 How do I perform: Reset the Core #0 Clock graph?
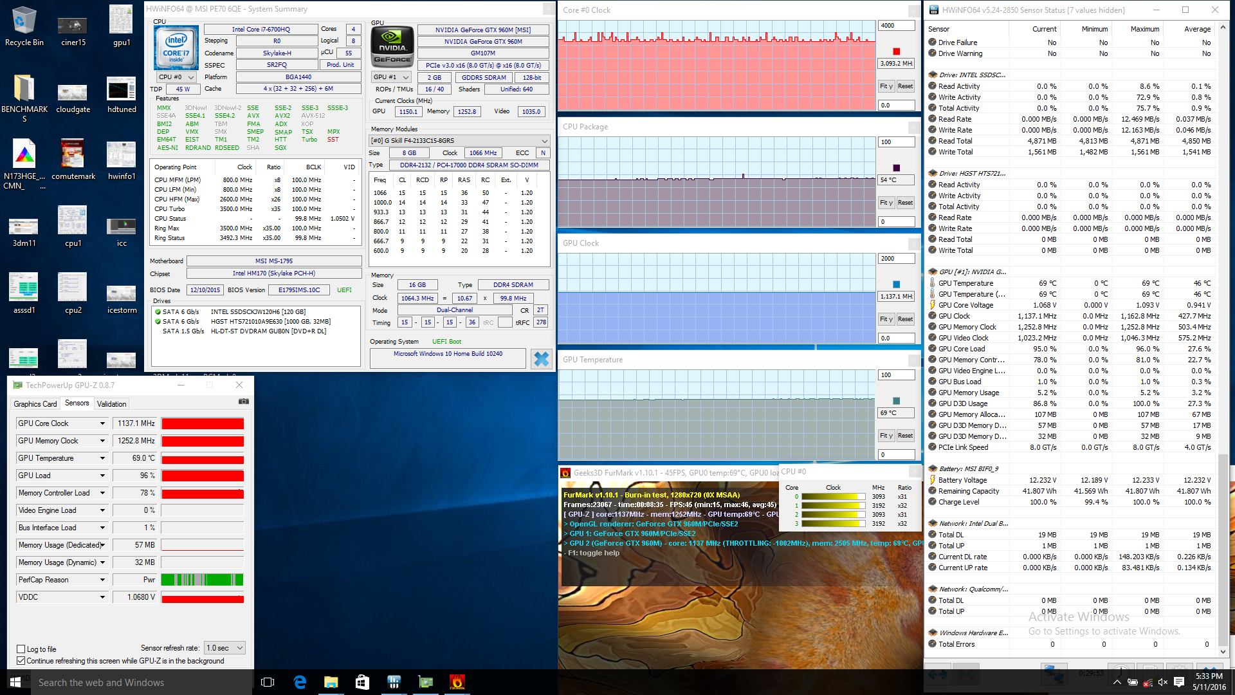coord(905,86)
